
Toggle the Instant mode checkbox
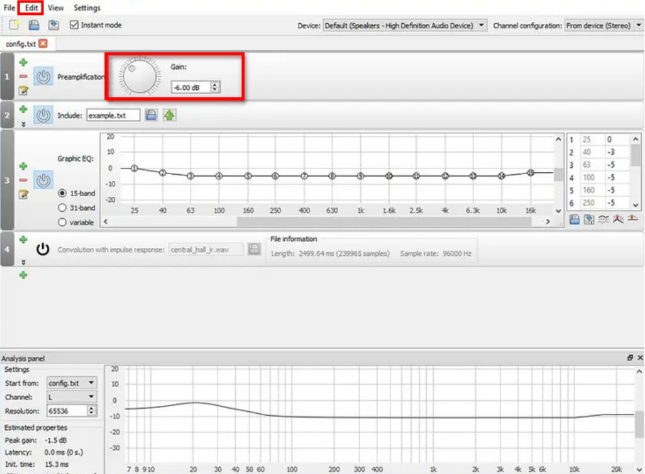[x=74, y=25]
